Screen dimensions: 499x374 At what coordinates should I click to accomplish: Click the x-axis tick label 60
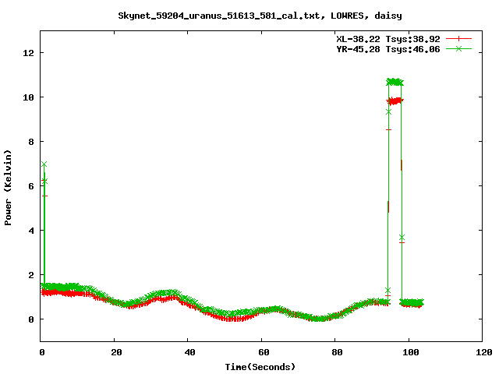click(x=264, y=352)
